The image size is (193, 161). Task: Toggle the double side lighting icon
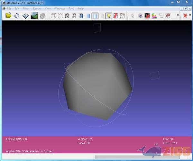click(115, 15)
